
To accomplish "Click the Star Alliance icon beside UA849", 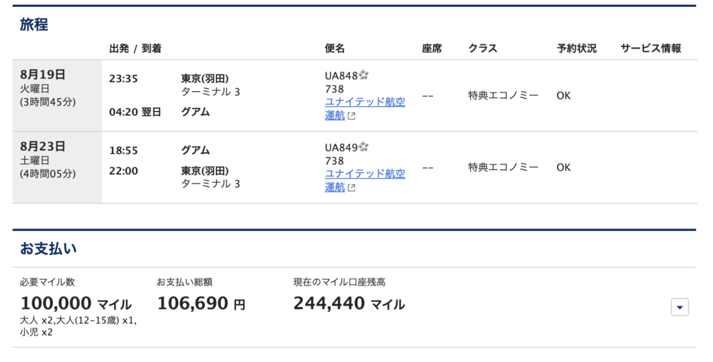I will tap(363, 147).
